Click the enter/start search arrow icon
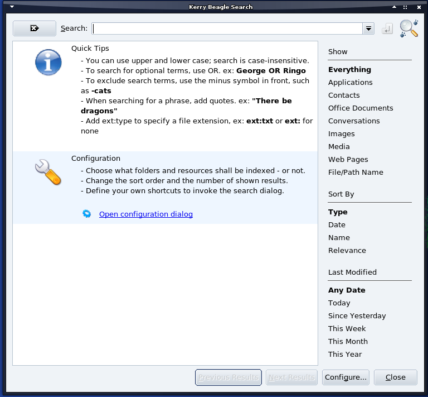Image resolution: width=428 pixels, height=397 pixels. (x=387, y=28)
